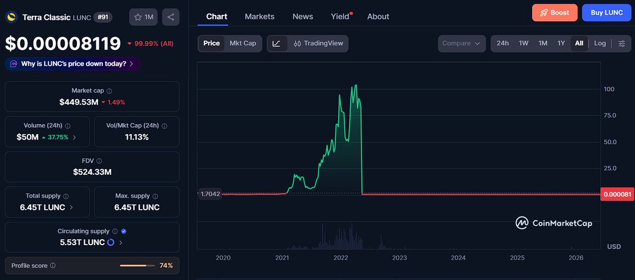Click the Buy LUNC button
Screen dimensions: 635x280
coord(606,13)
